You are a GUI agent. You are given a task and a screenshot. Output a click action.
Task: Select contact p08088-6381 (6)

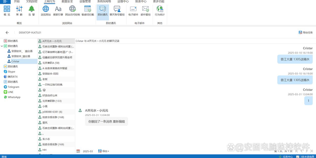[56, 112]
